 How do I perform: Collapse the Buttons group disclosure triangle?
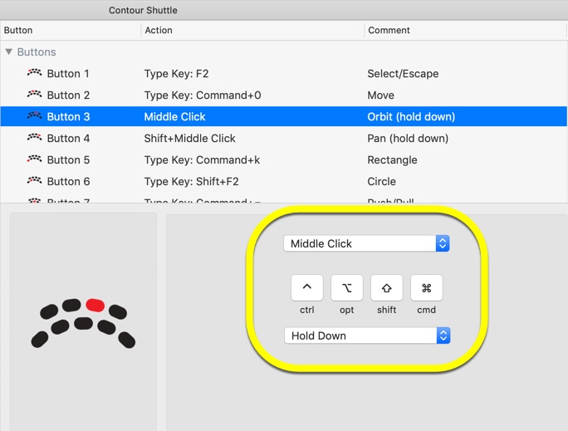click(9, 51)
